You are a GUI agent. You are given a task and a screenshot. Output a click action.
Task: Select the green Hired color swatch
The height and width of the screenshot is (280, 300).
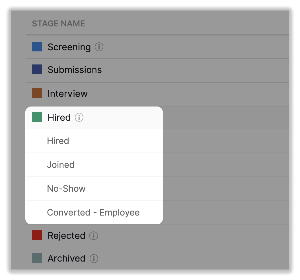coord(37,117)
